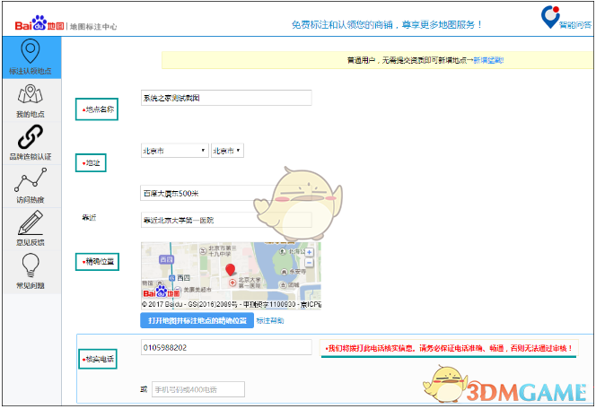Click the 核实电话 field label
The image size is (596, 409).
(x=100, y=359)
